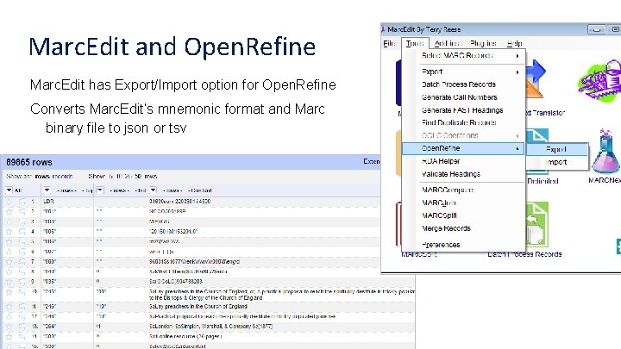Toggle the flag on row 10
The height and width of the screenshot is (349, 621).
[22, 291]
